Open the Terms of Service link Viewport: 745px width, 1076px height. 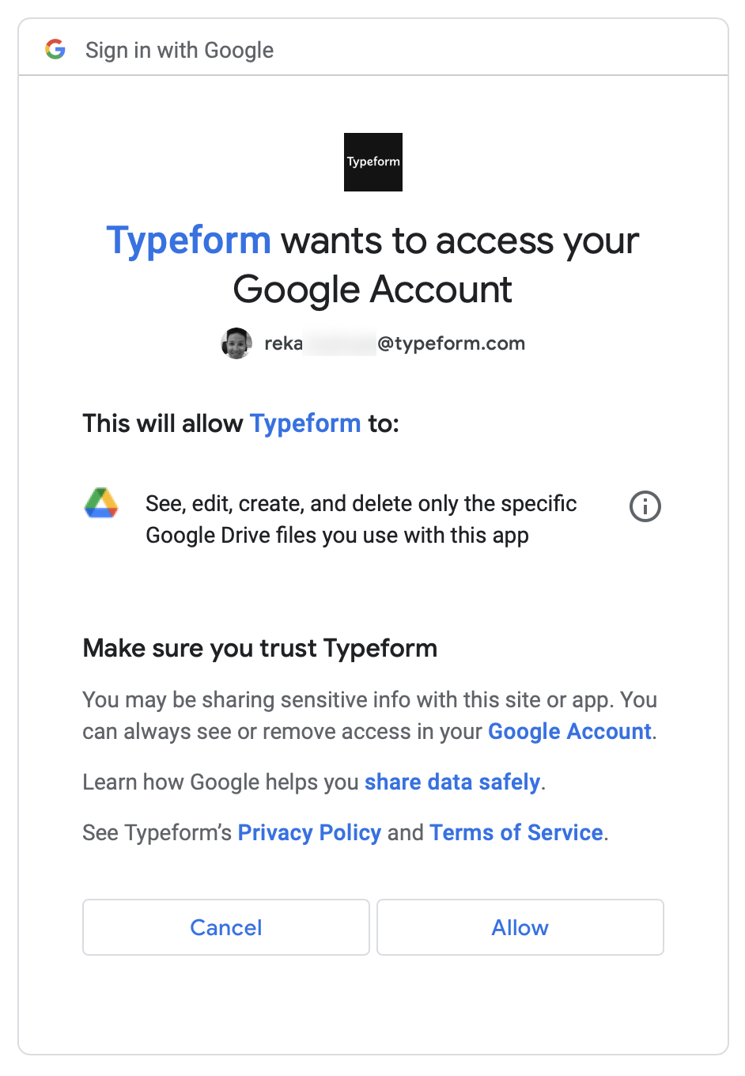click(x=516, y=832)
